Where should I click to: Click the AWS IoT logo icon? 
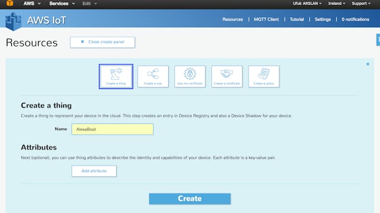(13, 21)
